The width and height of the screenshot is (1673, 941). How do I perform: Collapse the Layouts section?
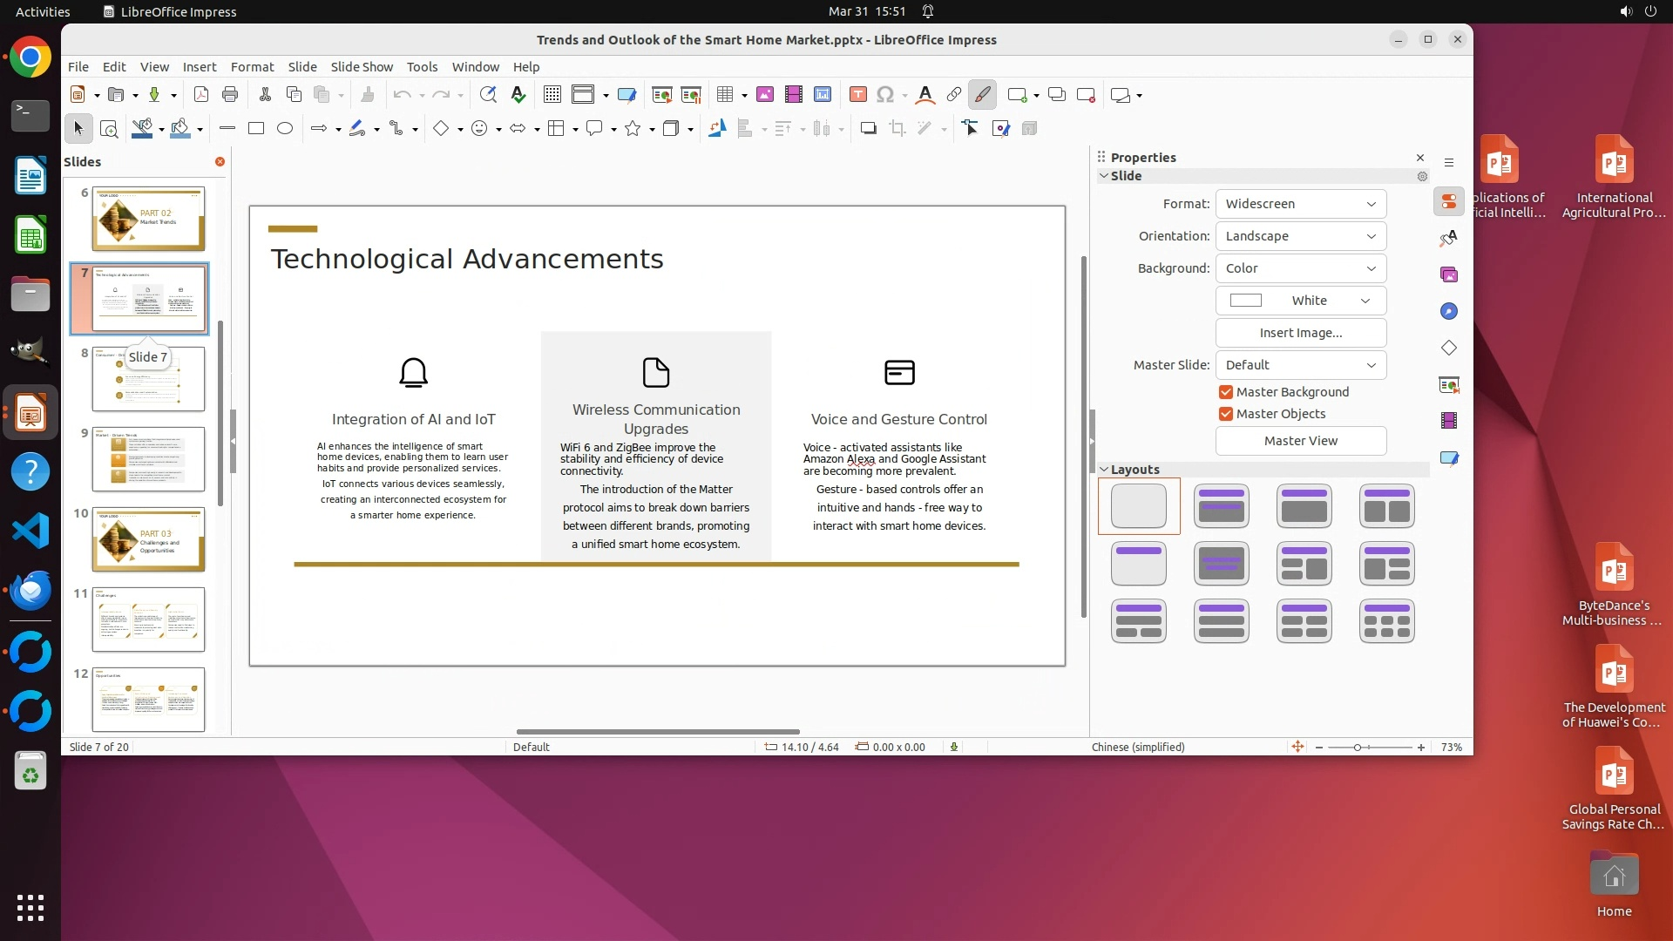click(x=1104, y=470)
